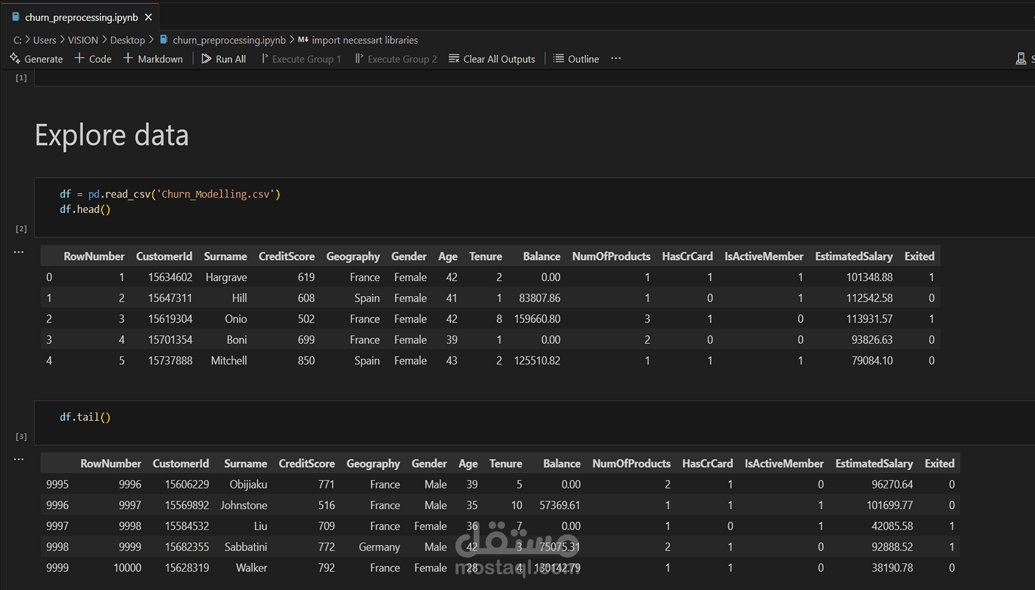Click the Explore data markdown heading
The width and height of the screenshot is (1035, 590).
111,135
